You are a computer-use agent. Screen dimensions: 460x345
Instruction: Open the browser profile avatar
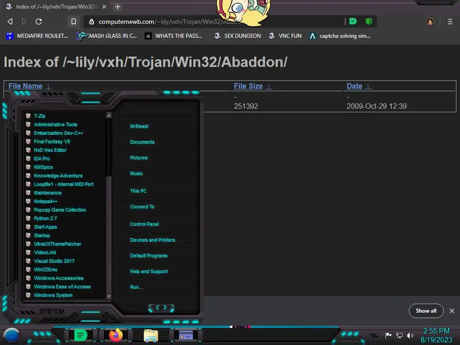click(430, 22)
